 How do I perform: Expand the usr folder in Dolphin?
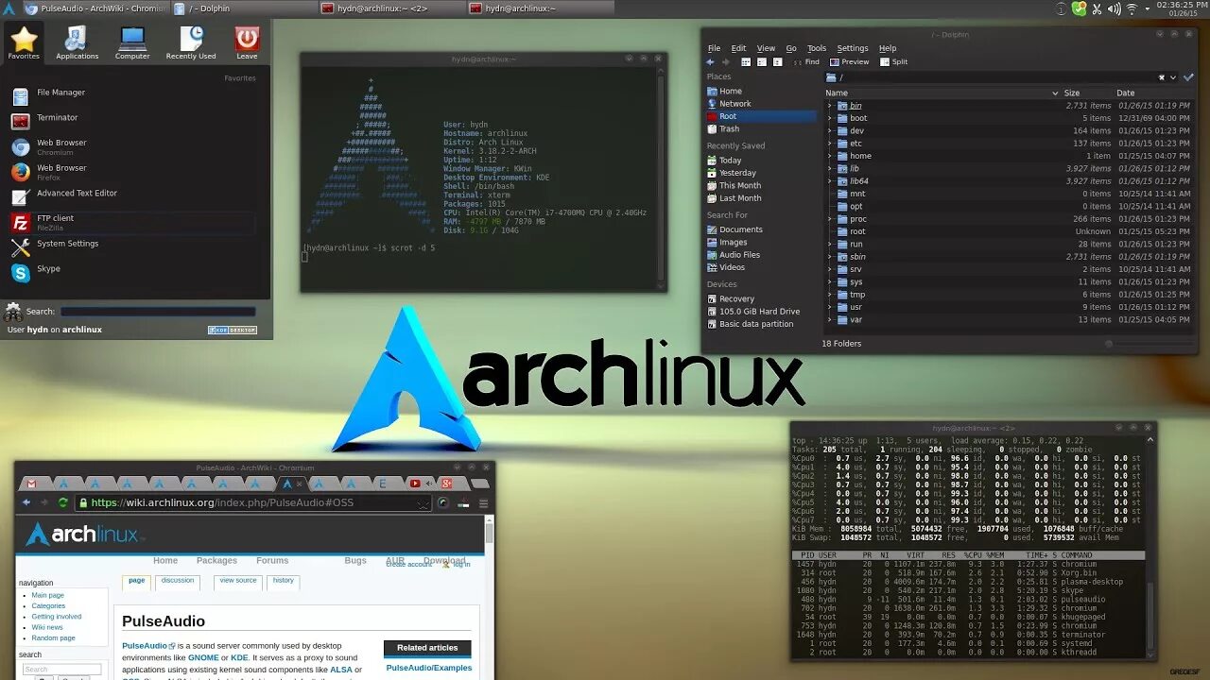830,307
